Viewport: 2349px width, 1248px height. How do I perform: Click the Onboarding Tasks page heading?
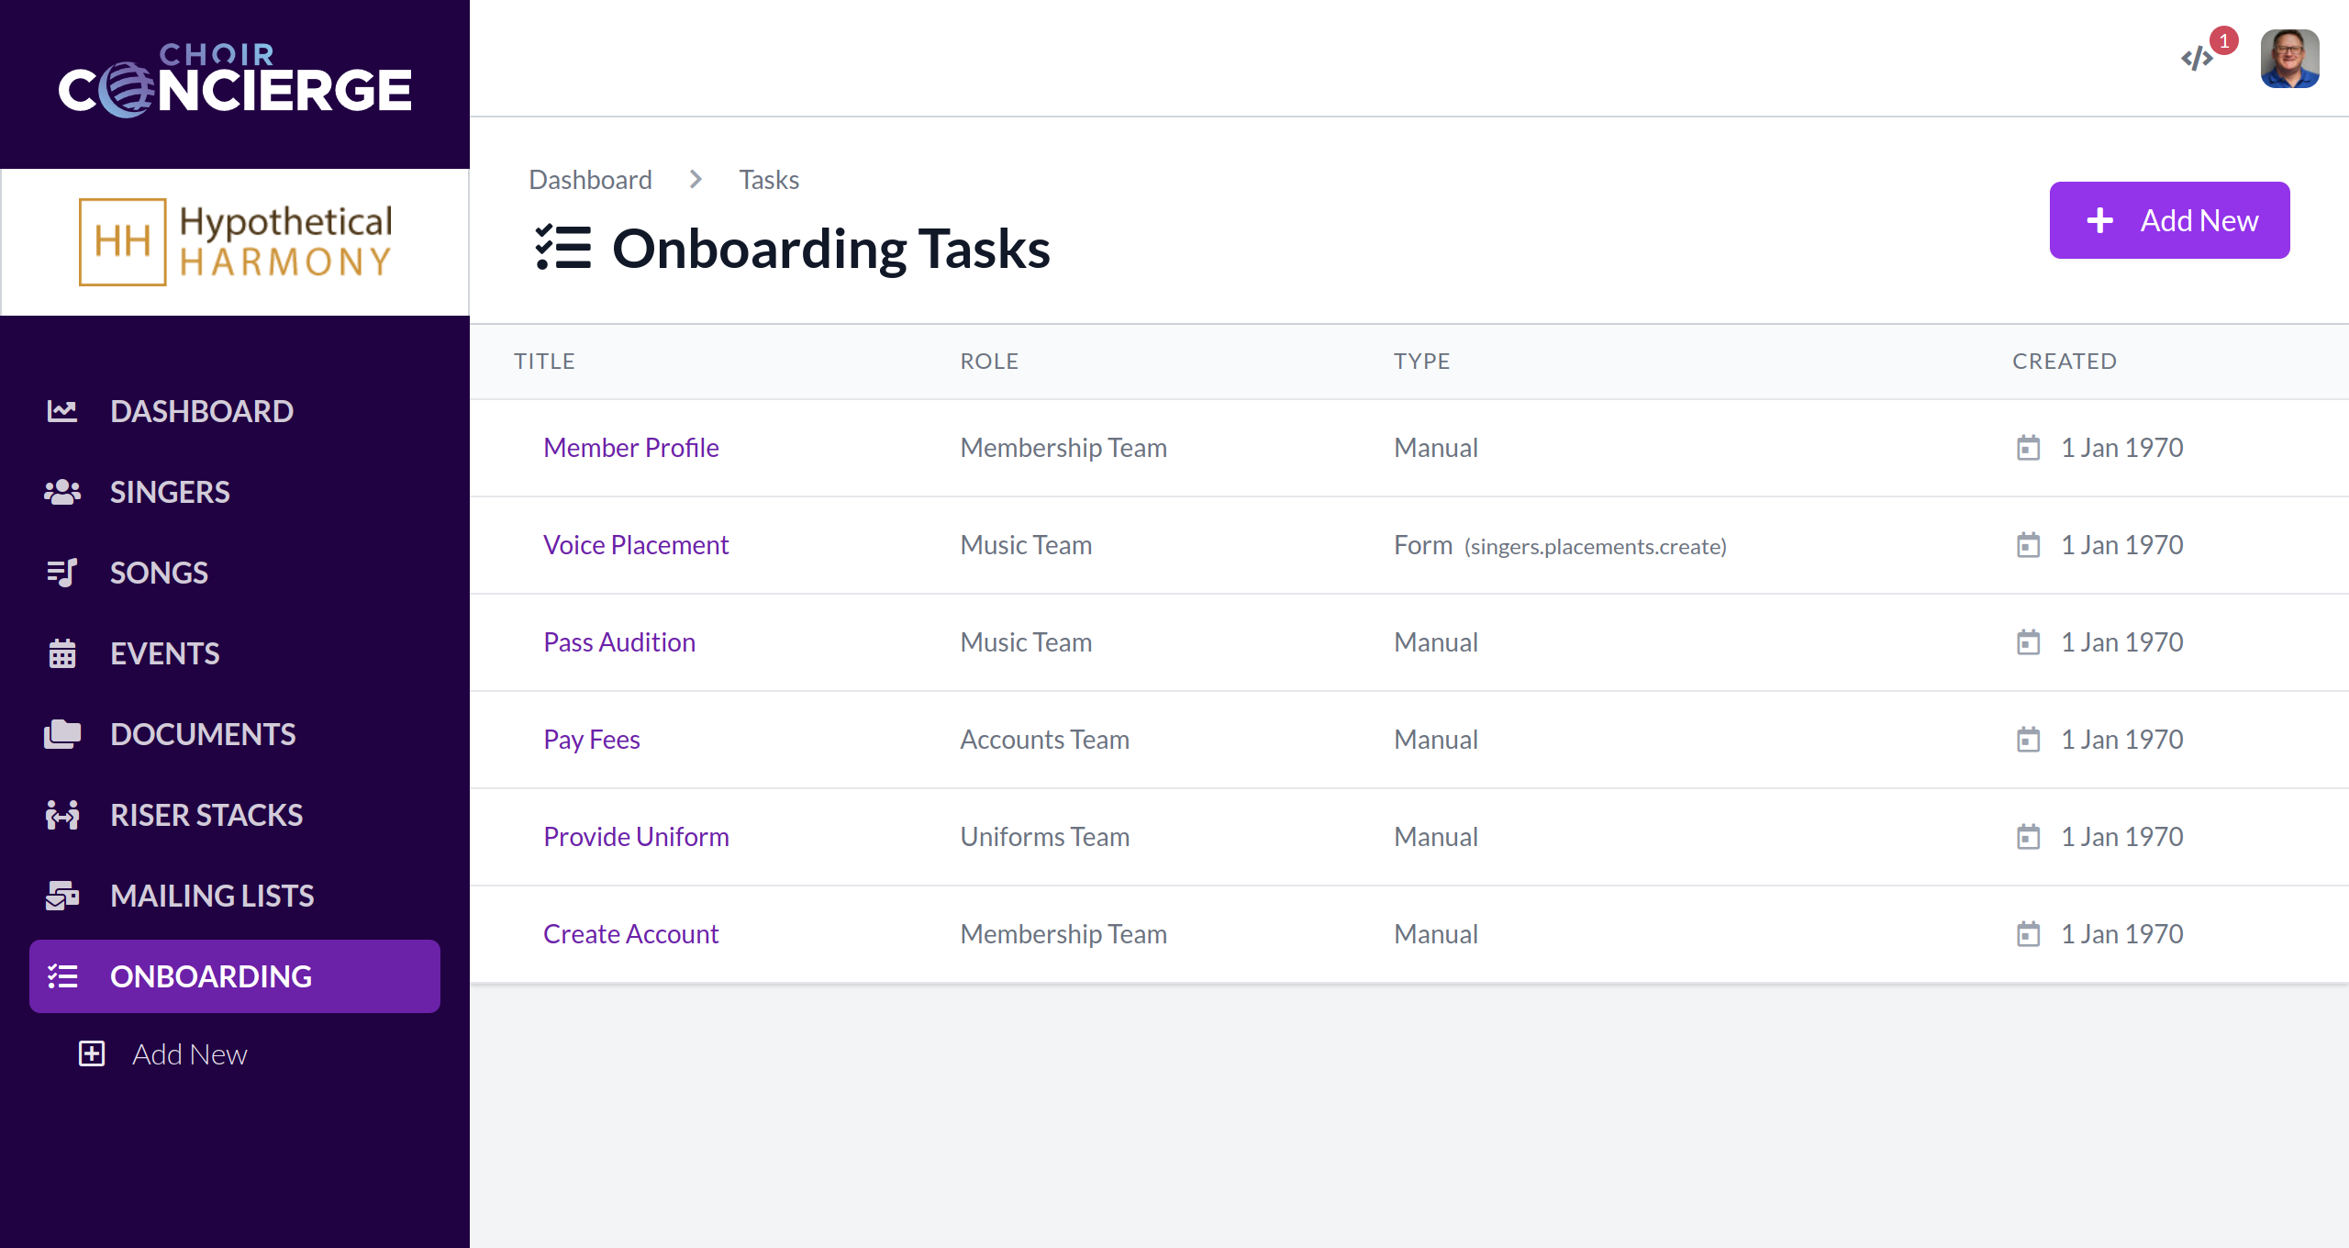coord(831,248)
